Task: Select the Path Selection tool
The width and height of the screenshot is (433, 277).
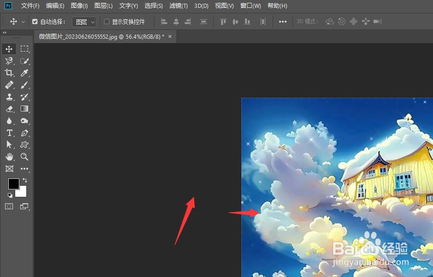Action: [9, 145]
